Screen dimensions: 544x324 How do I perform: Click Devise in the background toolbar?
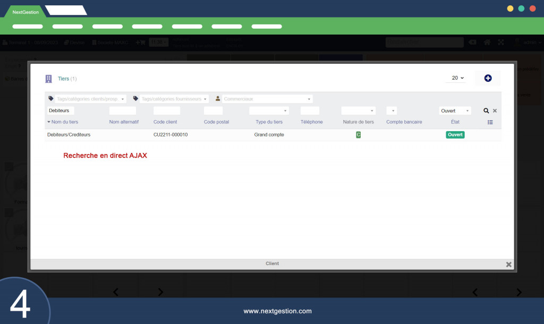coord(74,42)
